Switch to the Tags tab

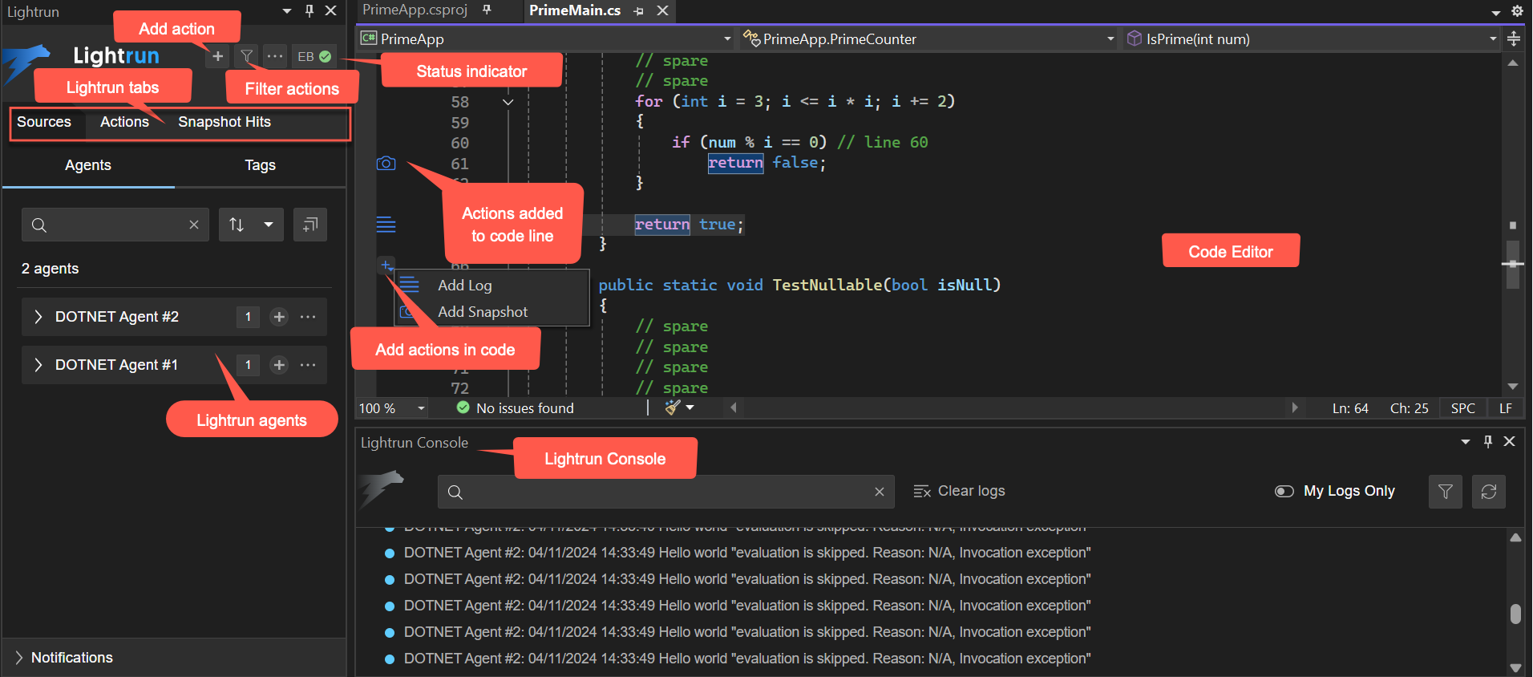[x=260, y=165]
